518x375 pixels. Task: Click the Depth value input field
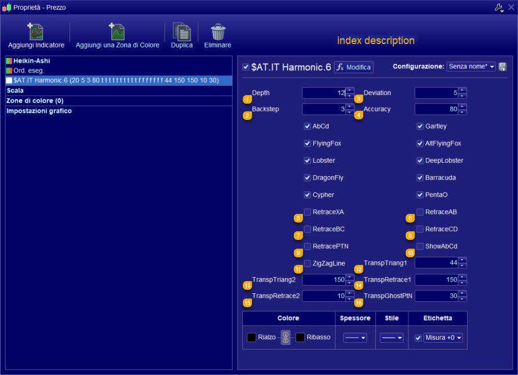[324, 93]
